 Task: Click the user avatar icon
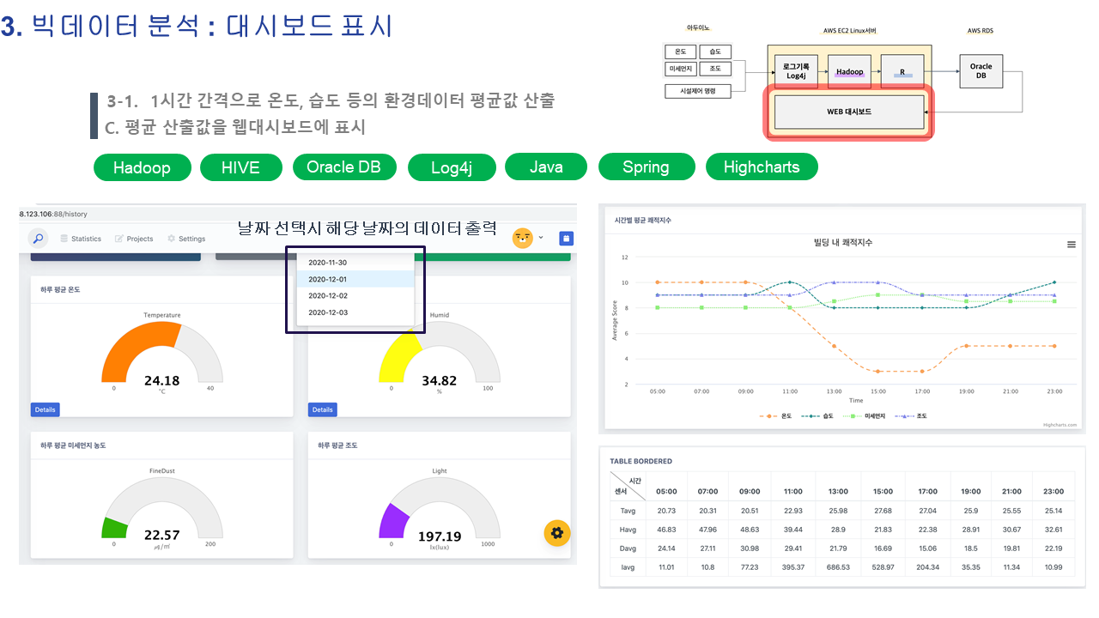coord(522,238)
